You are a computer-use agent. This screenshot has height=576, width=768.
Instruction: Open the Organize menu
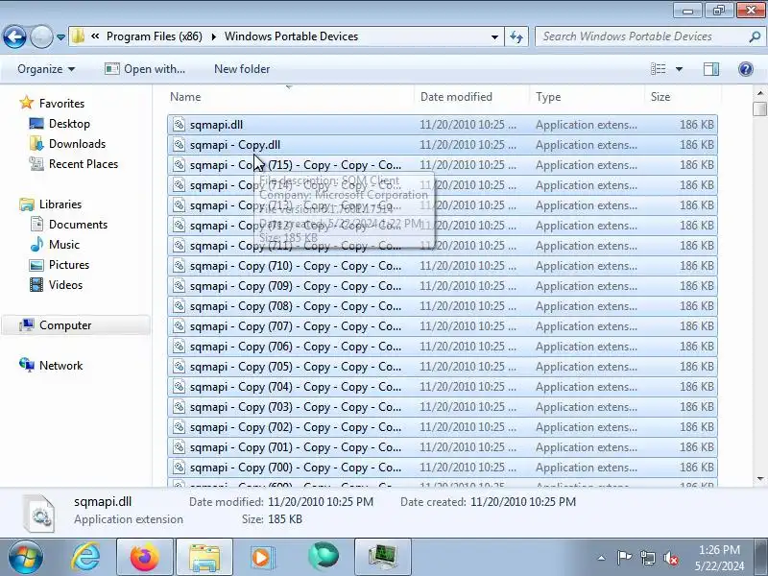[x=46, y=69]
